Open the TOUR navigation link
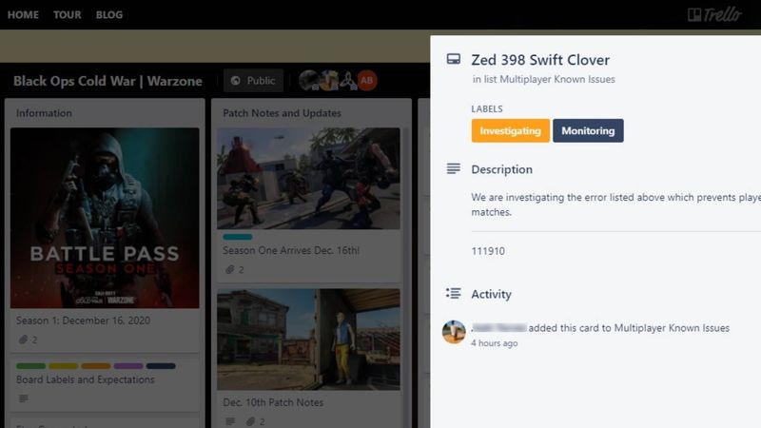 (x=67, y=14)
